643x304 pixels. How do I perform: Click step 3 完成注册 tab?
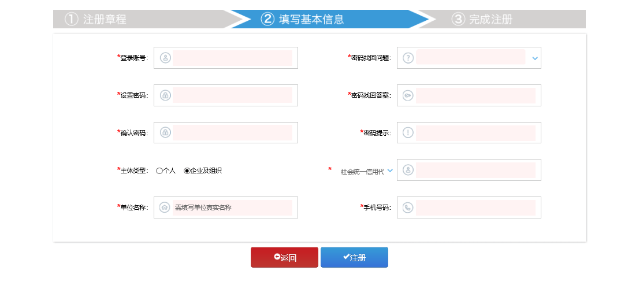[x=490, y=19]
